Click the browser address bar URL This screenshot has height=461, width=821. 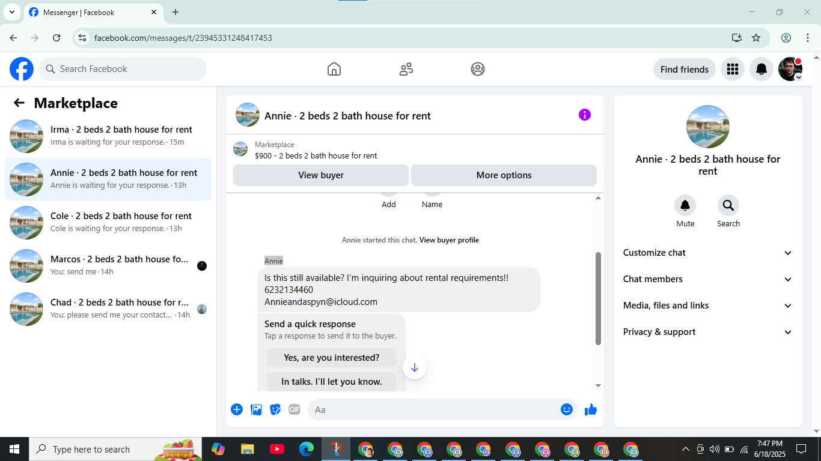(183, 38)
